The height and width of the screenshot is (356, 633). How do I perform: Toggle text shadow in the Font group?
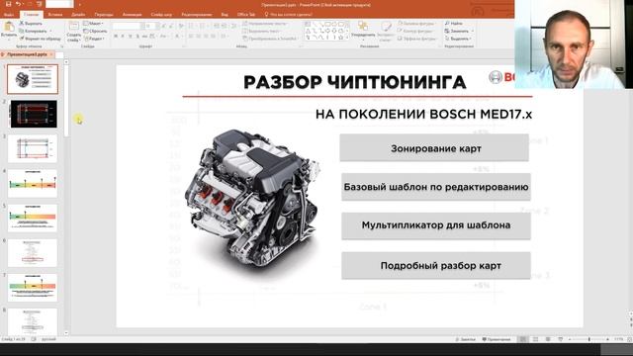tap(137, 37)
